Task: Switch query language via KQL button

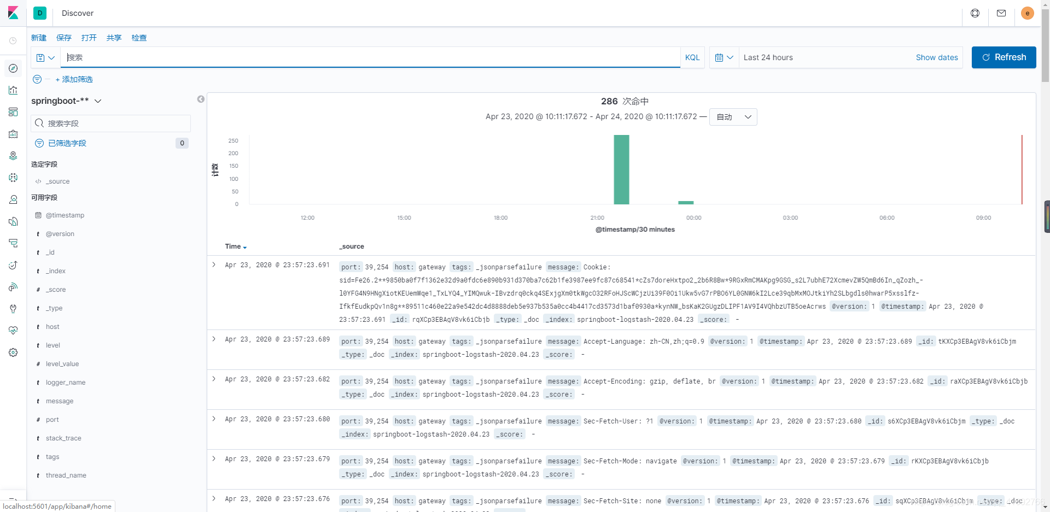Action: 692,57
